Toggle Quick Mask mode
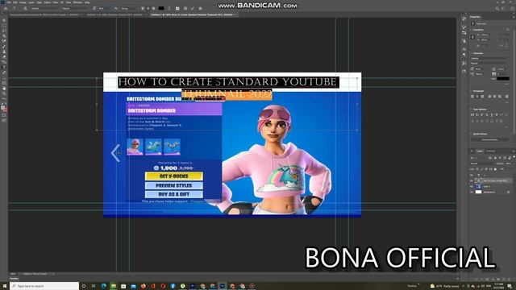516x290 pixels. (x=4, y=115)
